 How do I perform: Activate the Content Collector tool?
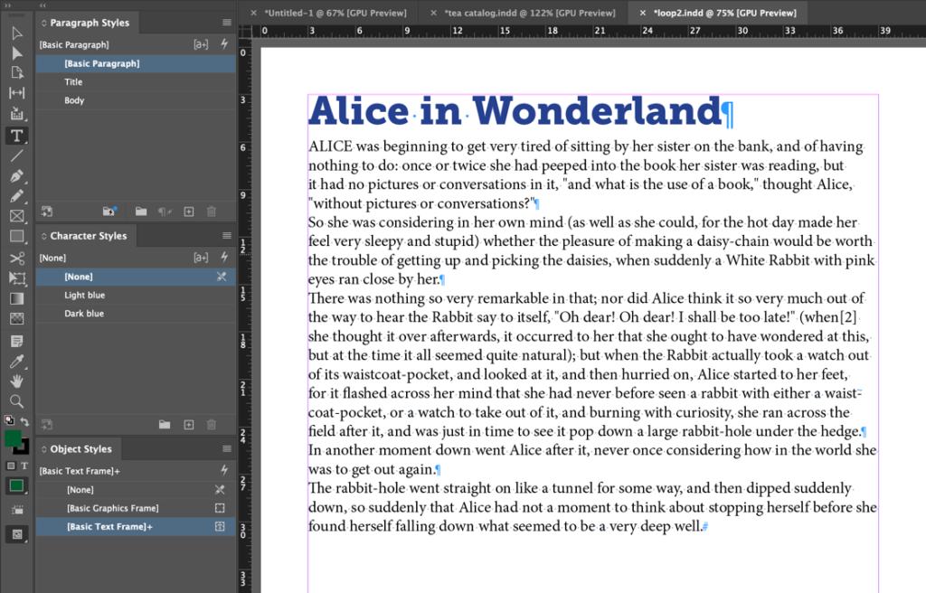pos(16,113)
